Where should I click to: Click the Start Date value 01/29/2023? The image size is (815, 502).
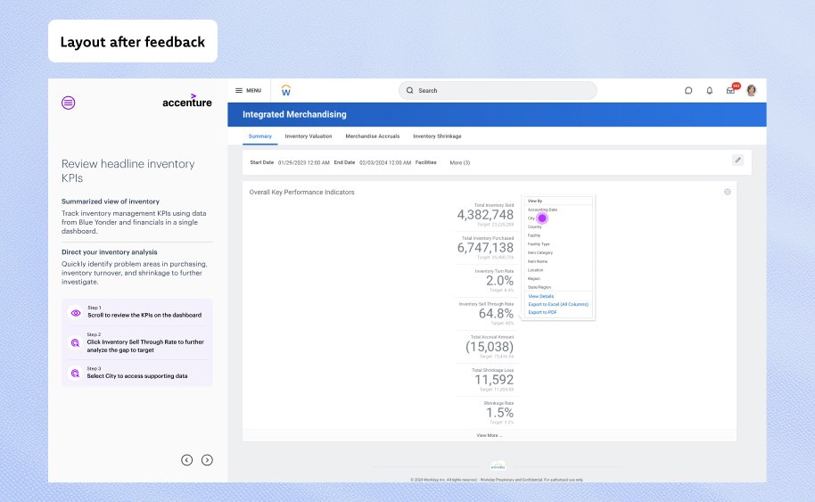303,162
